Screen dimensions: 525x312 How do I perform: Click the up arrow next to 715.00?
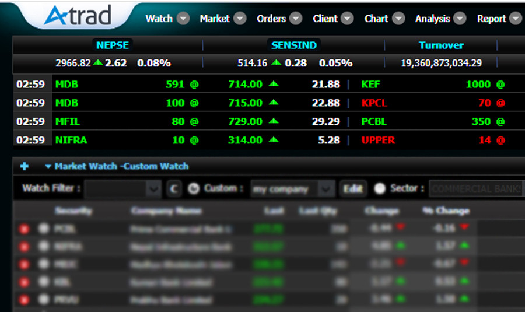pos(274,102)
